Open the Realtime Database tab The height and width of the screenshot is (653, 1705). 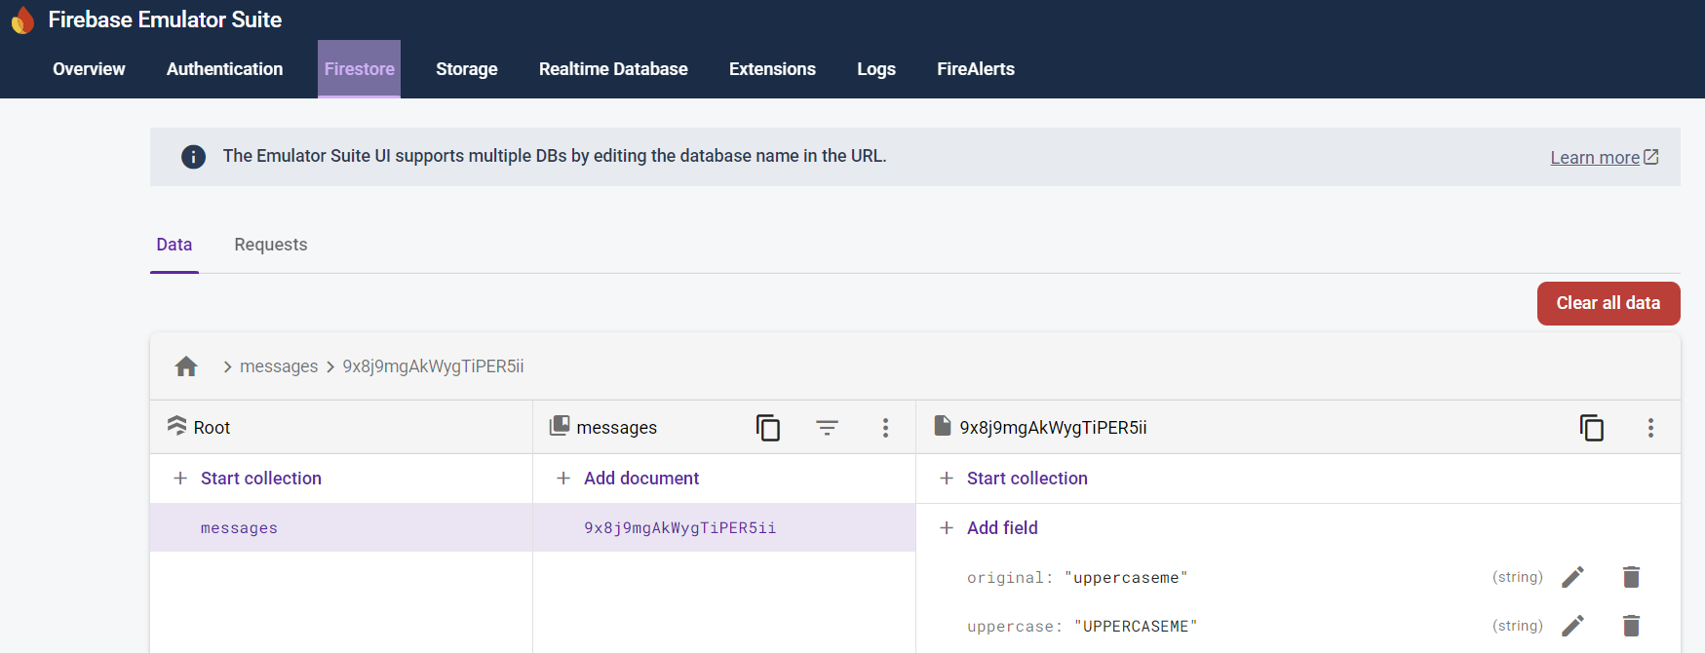[x=613, y=69]
